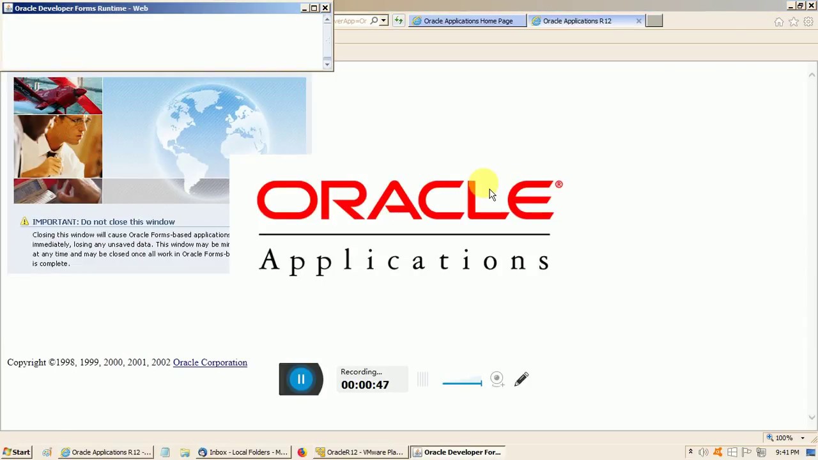Select Oracle Developer Forms taskbar item

pyautogui.click(x=457, y=452)
